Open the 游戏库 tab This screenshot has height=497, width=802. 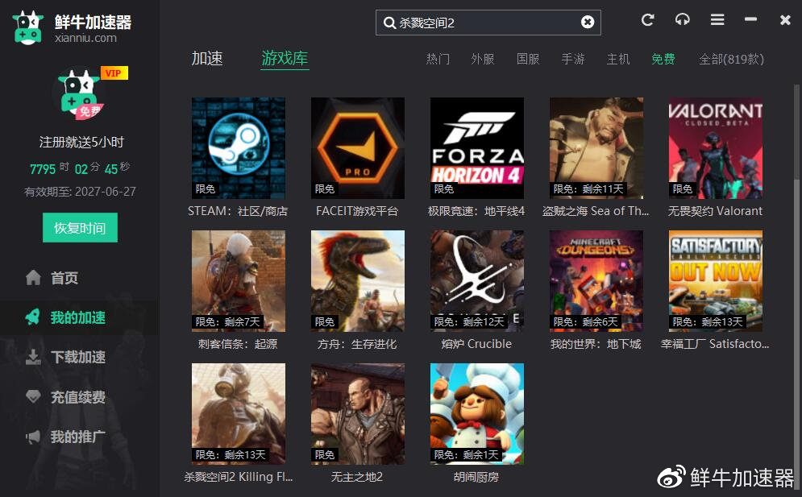tap(285, 58)
